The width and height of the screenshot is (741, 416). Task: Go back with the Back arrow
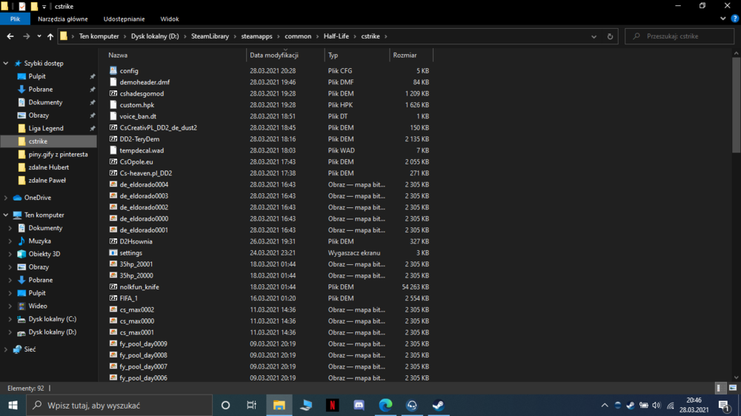coord(10,36)
